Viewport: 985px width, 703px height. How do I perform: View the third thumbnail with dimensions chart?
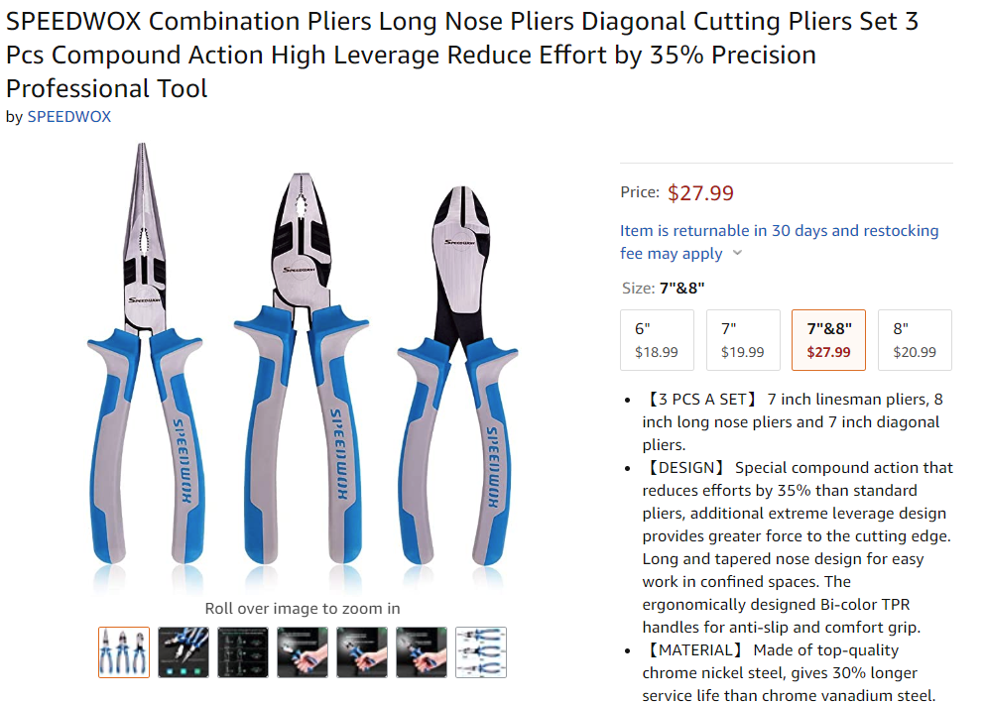point(243,652)
